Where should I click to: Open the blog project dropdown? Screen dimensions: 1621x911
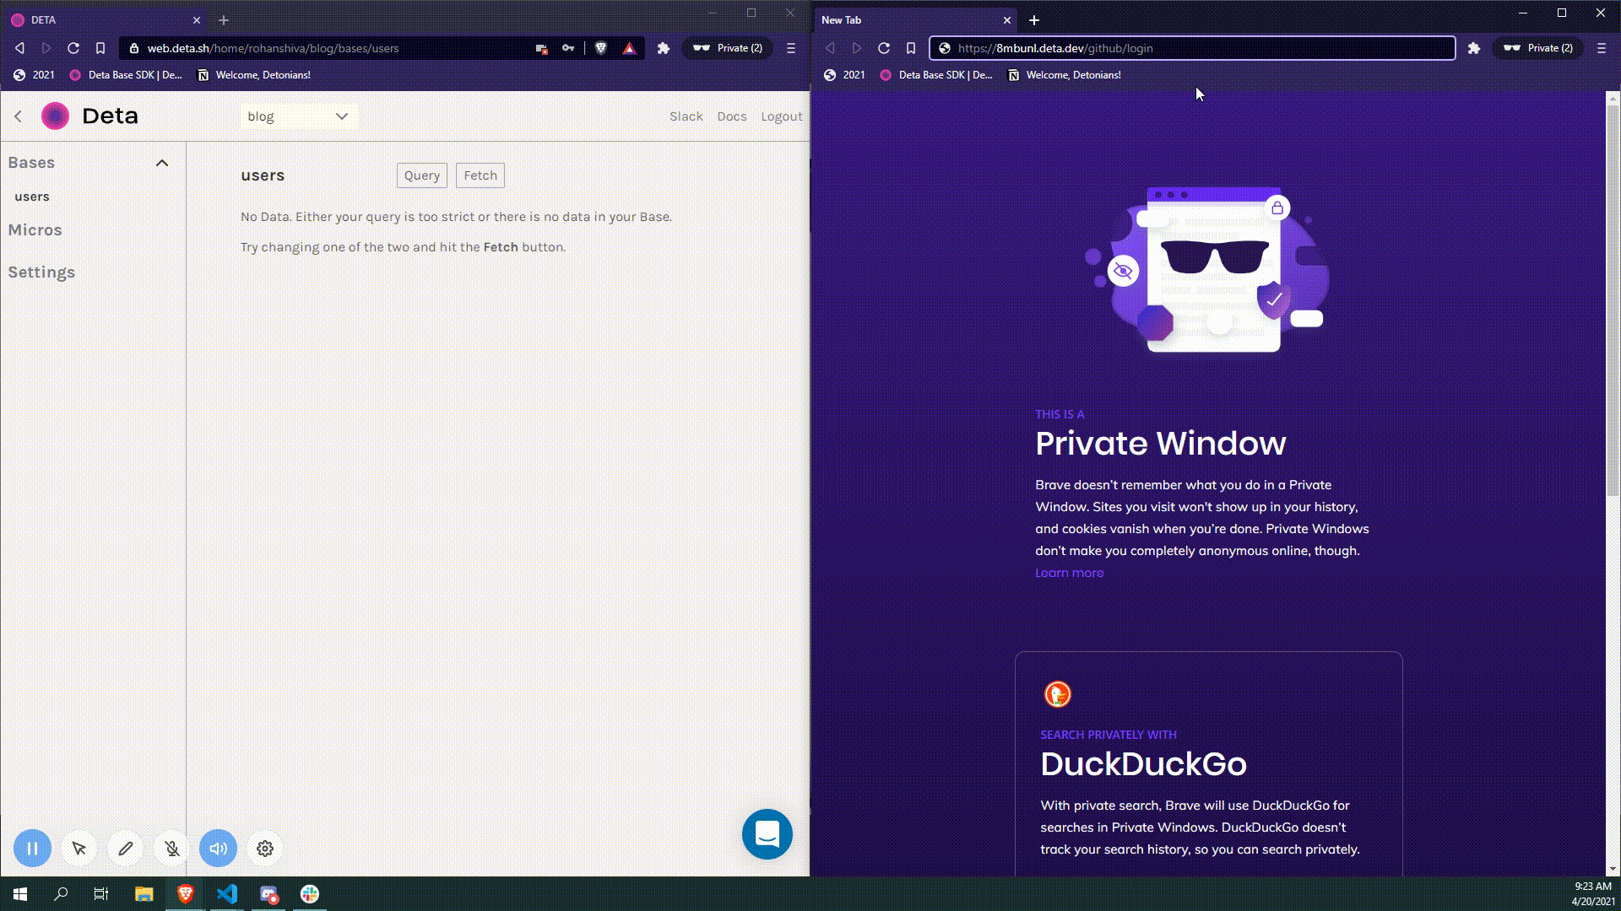299,116
